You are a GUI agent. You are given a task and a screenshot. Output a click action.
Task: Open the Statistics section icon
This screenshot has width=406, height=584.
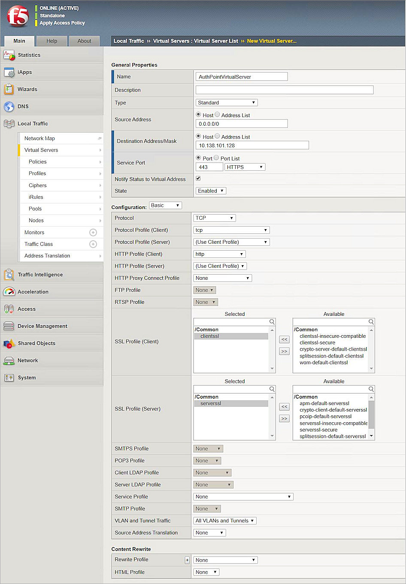[x=10, y=55]
